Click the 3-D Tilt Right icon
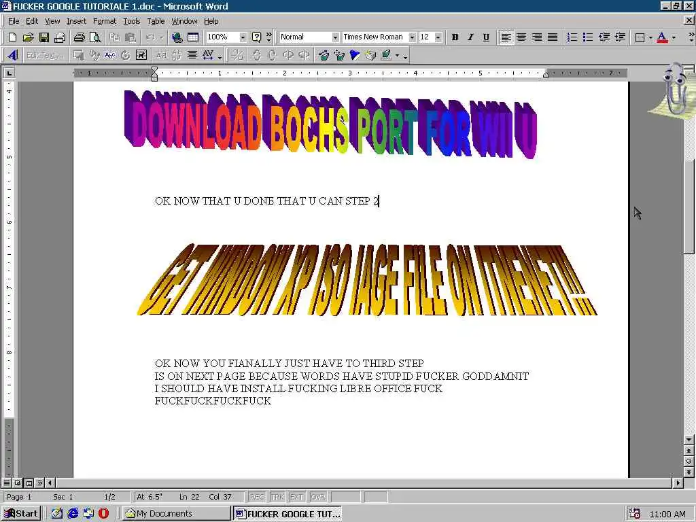The image size is (696, 522). (304, 55)
